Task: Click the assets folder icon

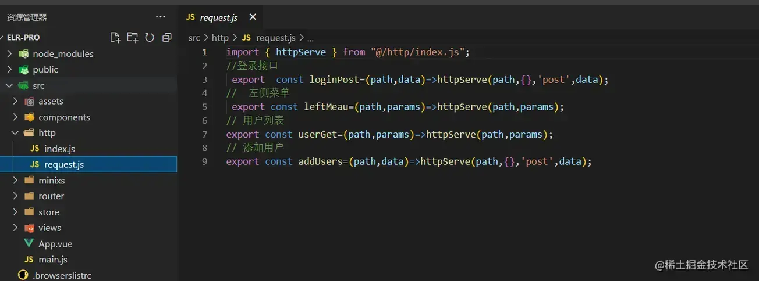Action: point(29,101)
